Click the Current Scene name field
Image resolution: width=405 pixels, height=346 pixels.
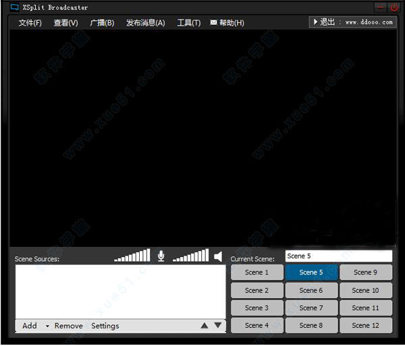pyautogui.click(x=339, y=256)
